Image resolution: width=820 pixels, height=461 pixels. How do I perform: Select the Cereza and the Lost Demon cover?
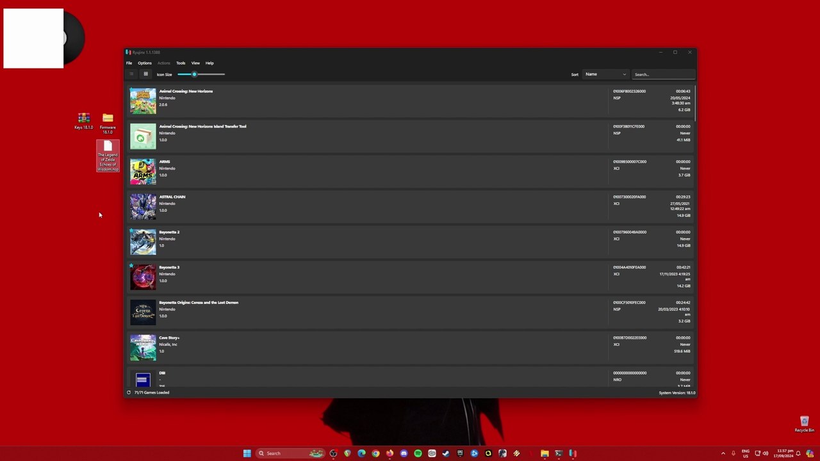click(143, 312)
